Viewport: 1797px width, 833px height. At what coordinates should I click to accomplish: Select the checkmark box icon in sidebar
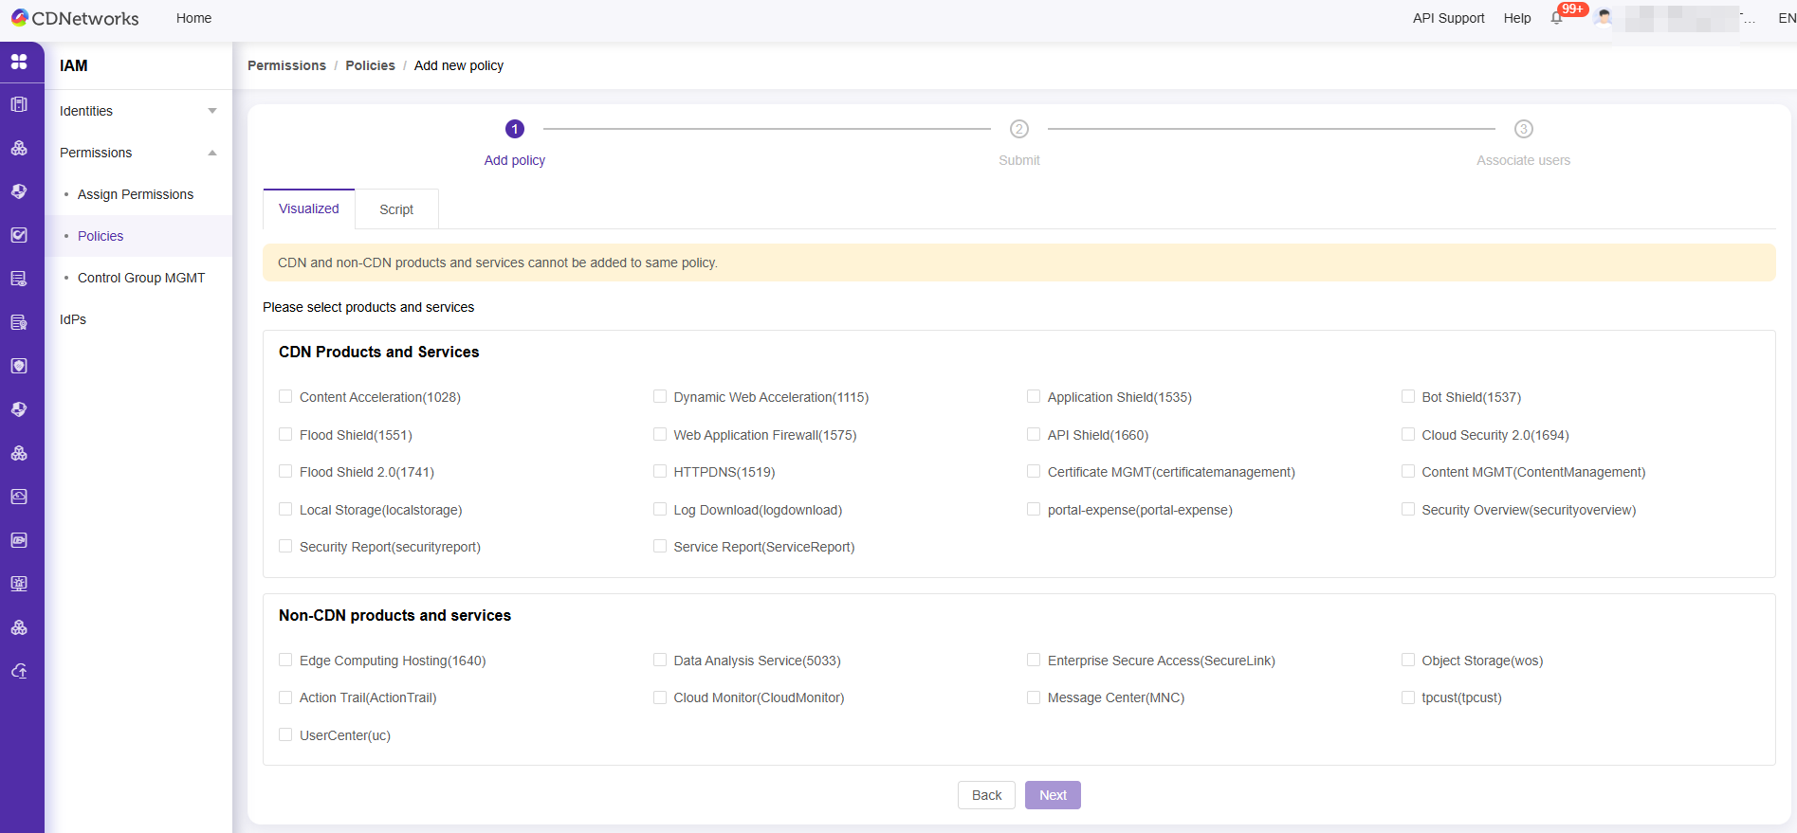coord(19,235)
